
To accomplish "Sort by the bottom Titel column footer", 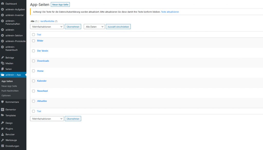I will (x=39, y=111).
